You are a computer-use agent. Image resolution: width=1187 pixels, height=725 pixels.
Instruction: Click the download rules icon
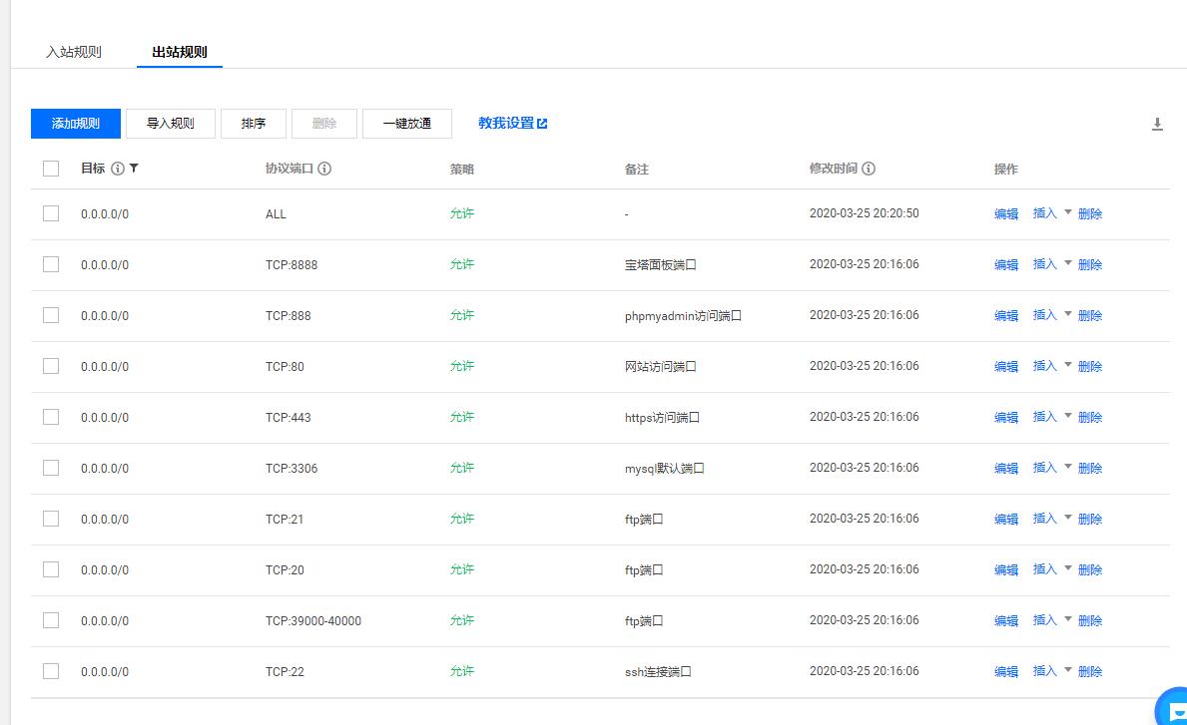click(x=1157, y=125)
